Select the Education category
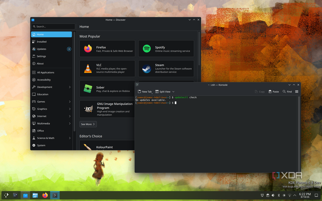The image size is (322, 201). (51, 94)
